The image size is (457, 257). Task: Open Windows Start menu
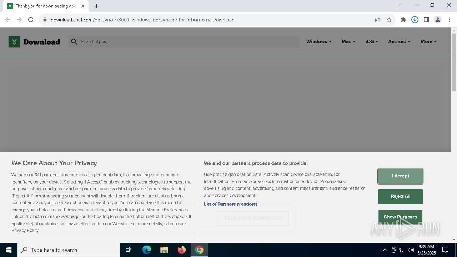click(x=9, y=250)
